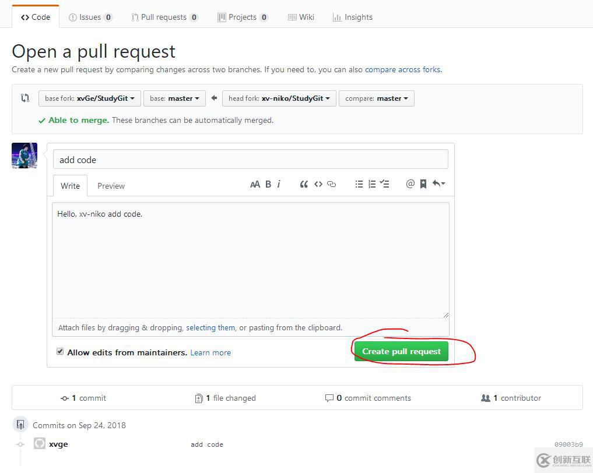Add a bulleted list via the toolbar
593x473 pixels.
coord(359,184)
